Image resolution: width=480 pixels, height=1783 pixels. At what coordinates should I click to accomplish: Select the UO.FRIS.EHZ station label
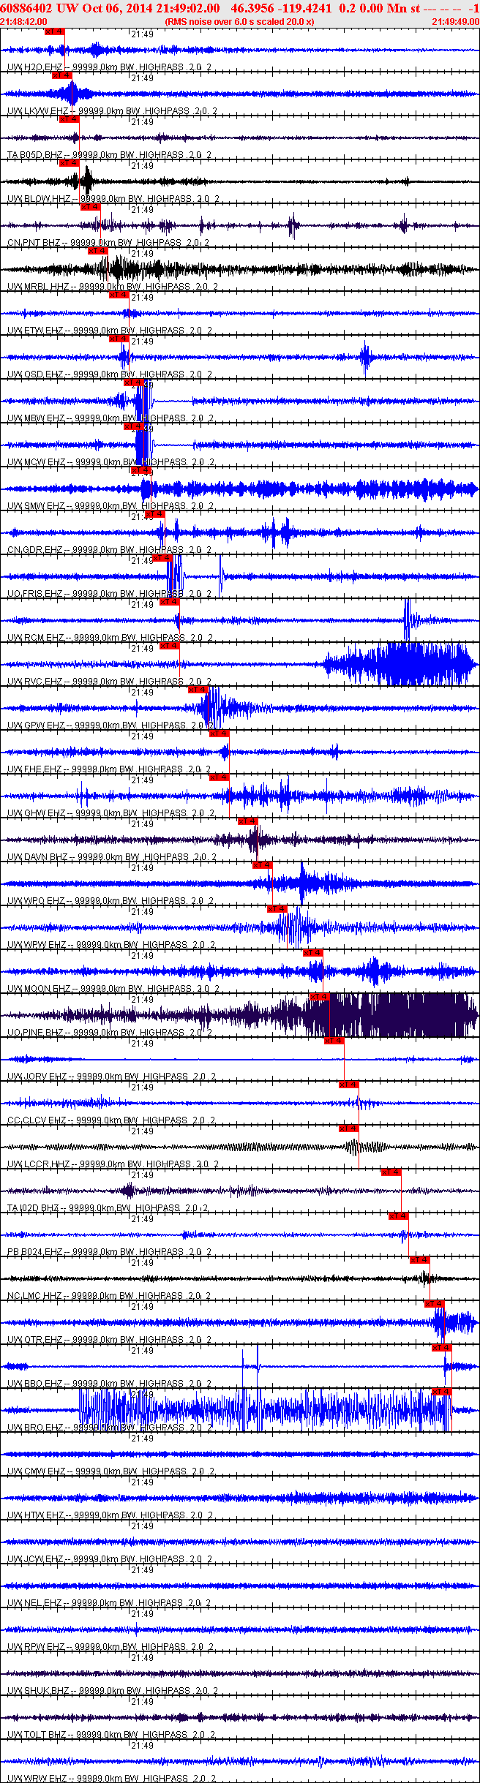click(x=110, y=594)
